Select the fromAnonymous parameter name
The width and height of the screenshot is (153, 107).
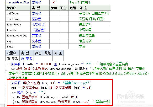pyautogui.click(x=17, y=35)
